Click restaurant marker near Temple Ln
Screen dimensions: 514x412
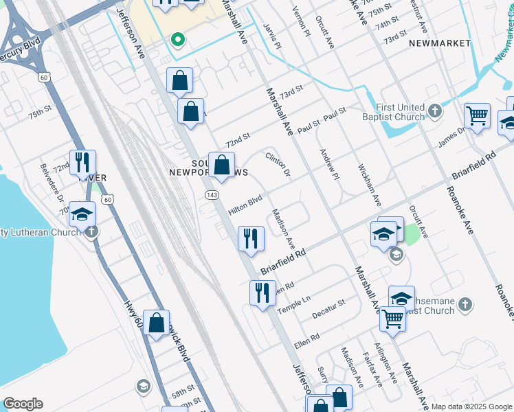tap(262, 296)
